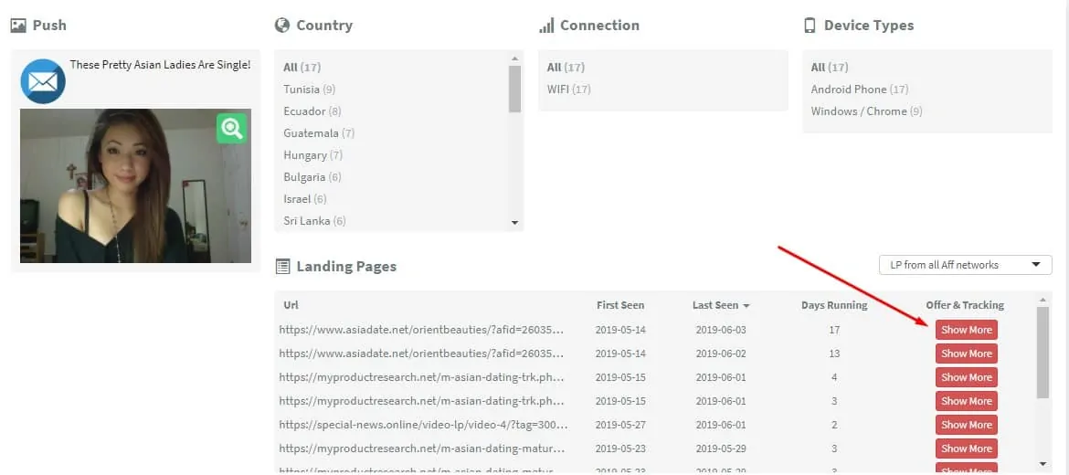Select Tunisia in the Country filter
The image size is (1069, 475).
coord(302,90)
